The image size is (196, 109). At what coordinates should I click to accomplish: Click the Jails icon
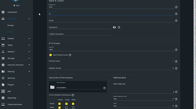point(3,91)
